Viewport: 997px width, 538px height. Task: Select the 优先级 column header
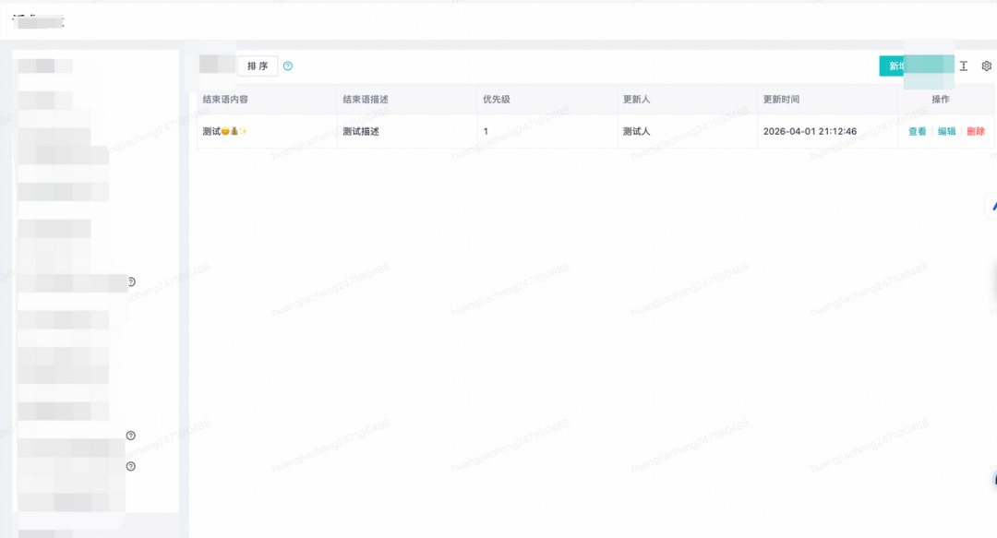[x=547, y=100]
